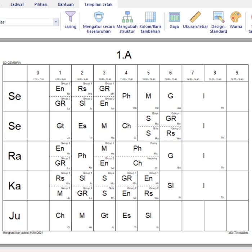The width and height of the screenshot is (252, 252).
Task: Click inside the class selection combo box
Action: pos(25,22)
